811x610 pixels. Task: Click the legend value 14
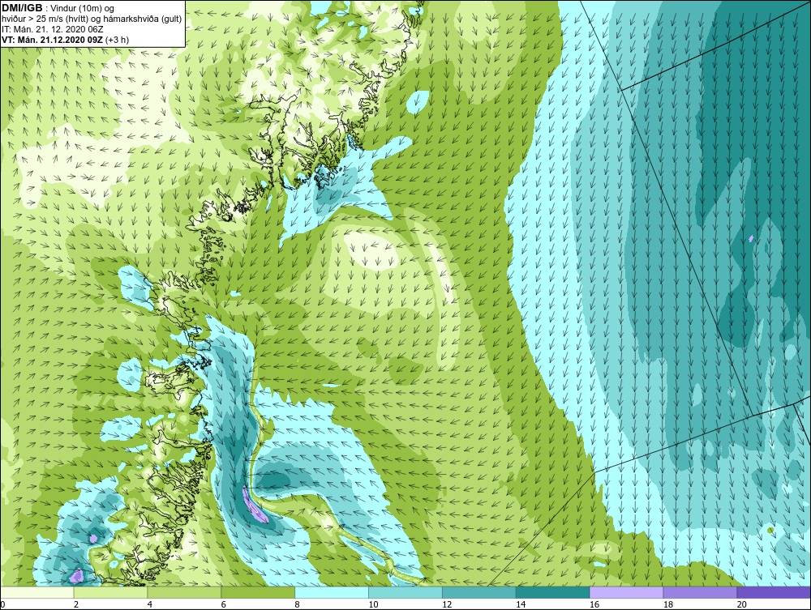(x=521, y=604)
